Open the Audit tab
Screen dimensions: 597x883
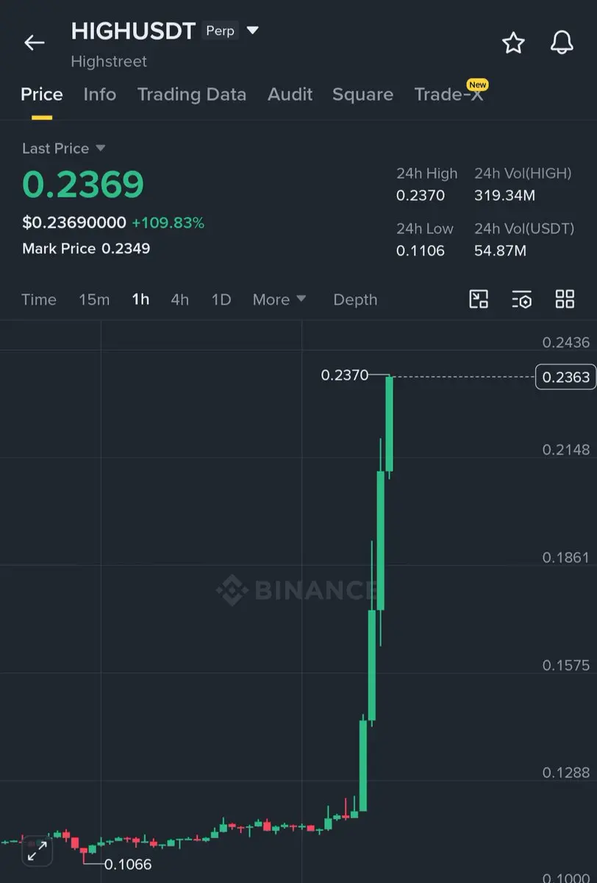[290, 94]
